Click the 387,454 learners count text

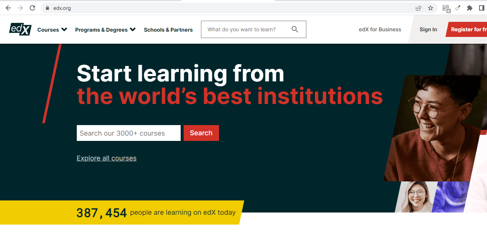tap(102, 213)
